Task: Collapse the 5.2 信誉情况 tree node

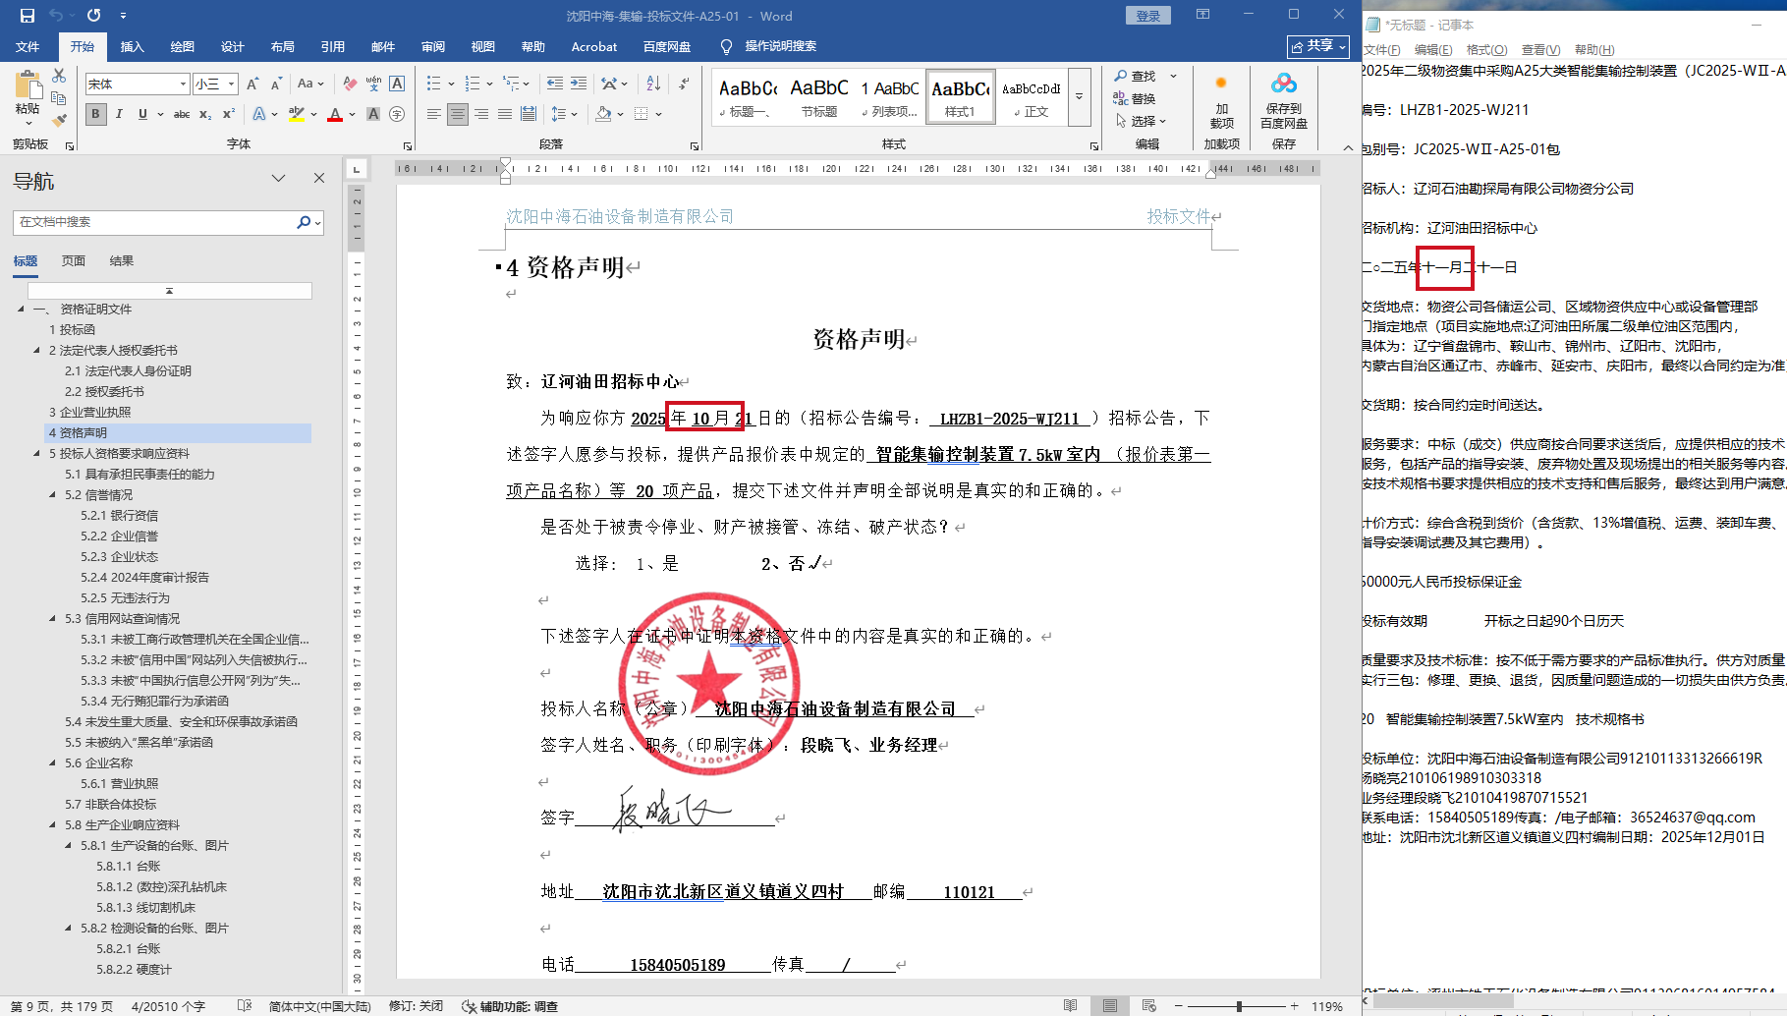Action: 53,495
